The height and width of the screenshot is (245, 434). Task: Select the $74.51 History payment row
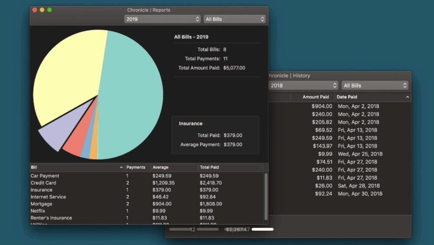click(340, 162)
